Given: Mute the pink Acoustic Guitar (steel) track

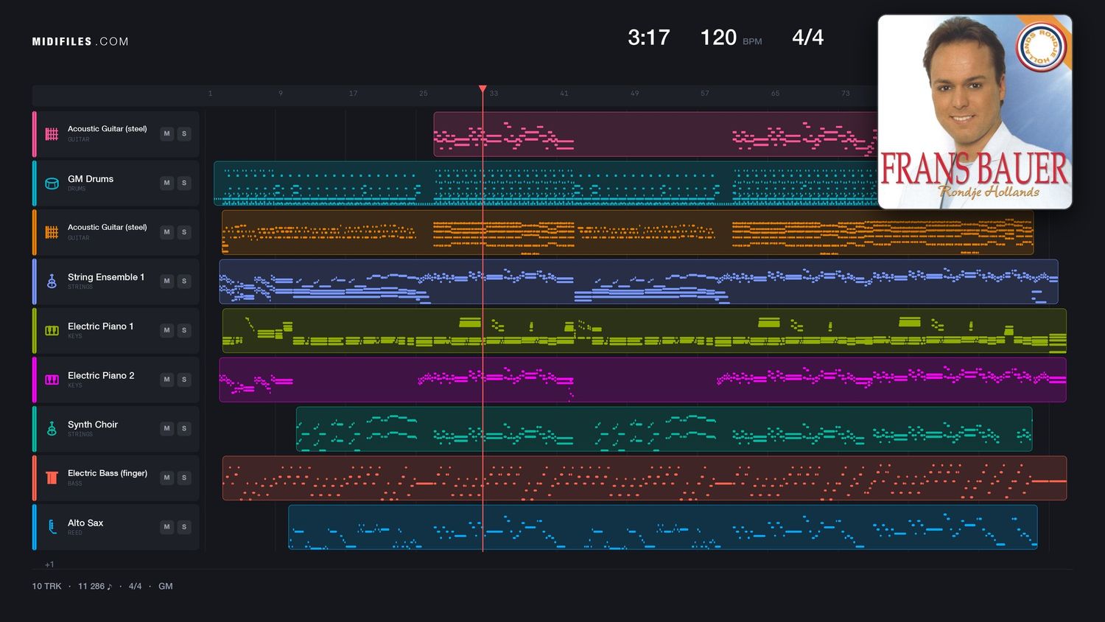Looking at the screenshot, I should point(166,134).
